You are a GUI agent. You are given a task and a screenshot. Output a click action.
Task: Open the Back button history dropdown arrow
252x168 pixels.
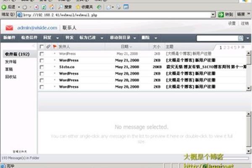point(19,7)
